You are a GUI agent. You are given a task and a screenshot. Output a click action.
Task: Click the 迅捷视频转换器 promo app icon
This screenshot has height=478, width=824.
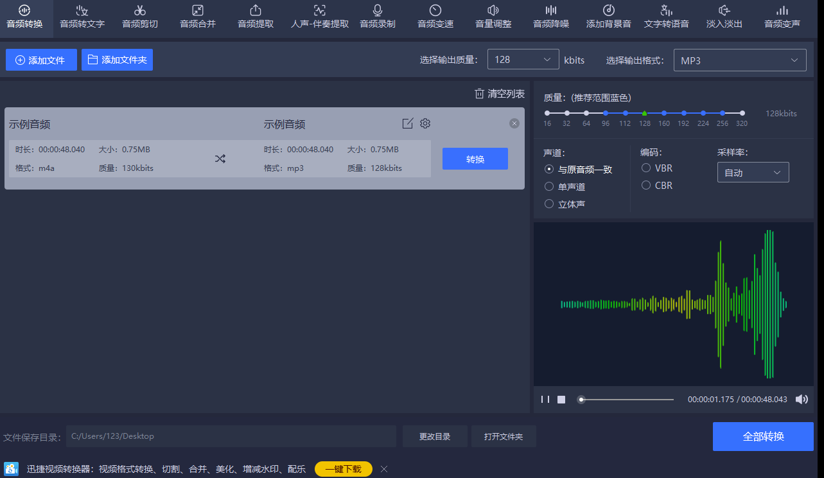coord(12,469)
